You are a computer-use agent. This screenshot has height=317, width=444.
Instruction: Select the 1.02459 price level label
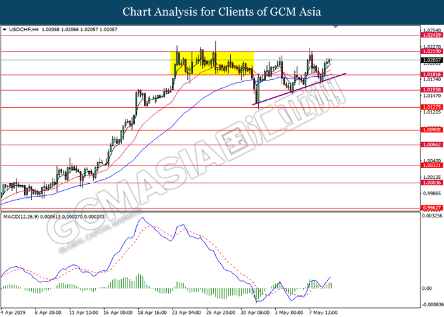click(x=432, y=35)
